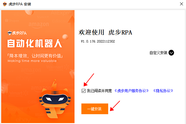186x124 pixels.
Task: Click the 自动化机器人 banner headline
Action: 35,43
